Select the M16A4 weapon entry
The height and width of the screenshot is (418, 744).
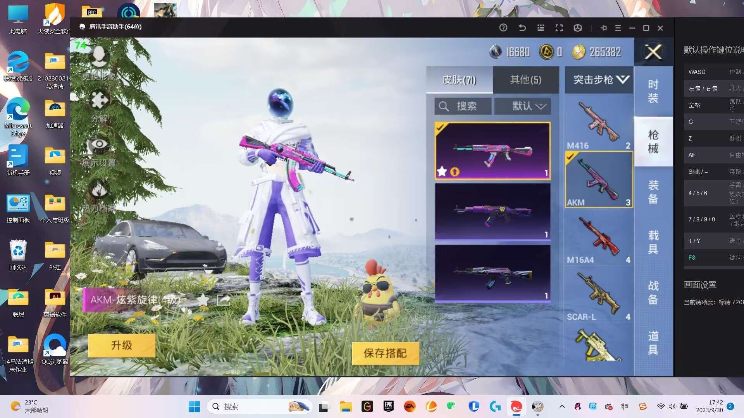pos(599,237)
